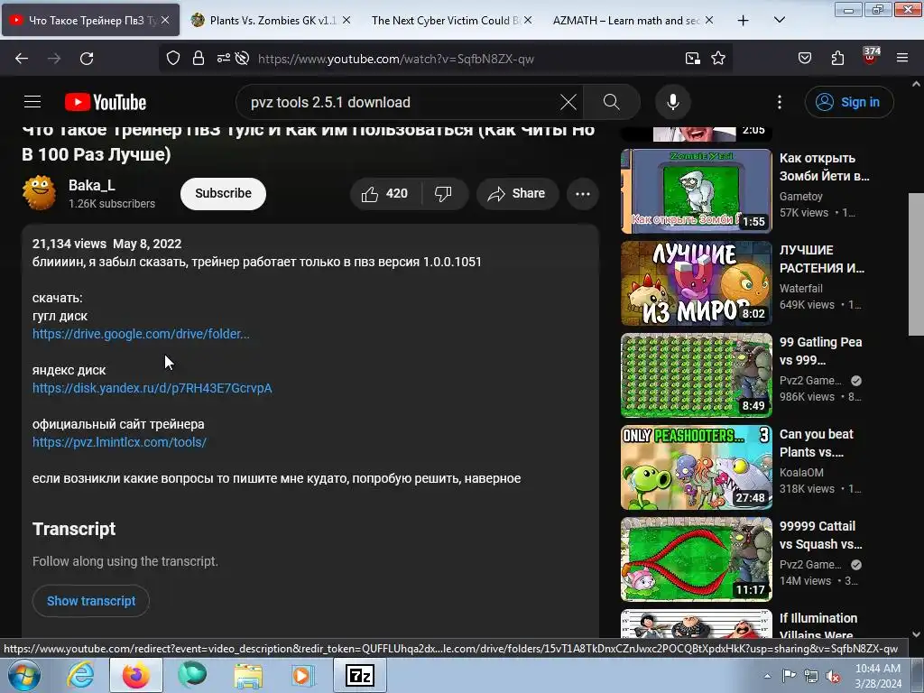Viewport: 924px width, 693px height.
Task: Open pvz.lmintlcx.com/tools link
Action: (120, 442)
